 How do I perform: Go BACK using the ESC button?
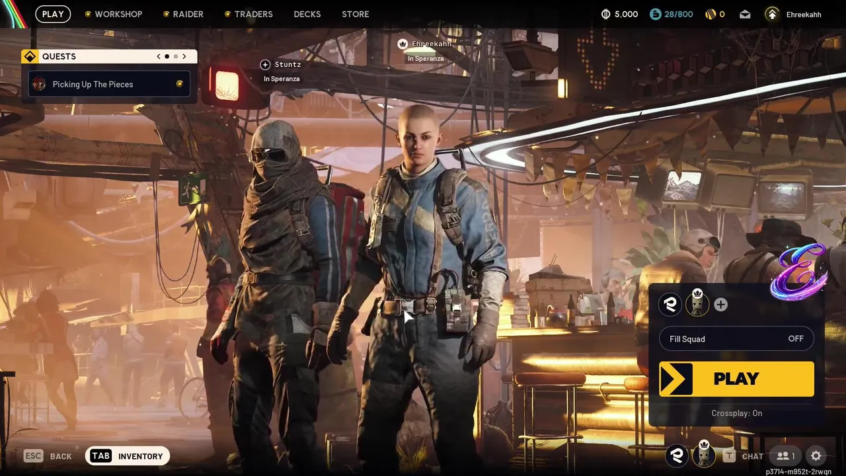[x=48, y=456]
